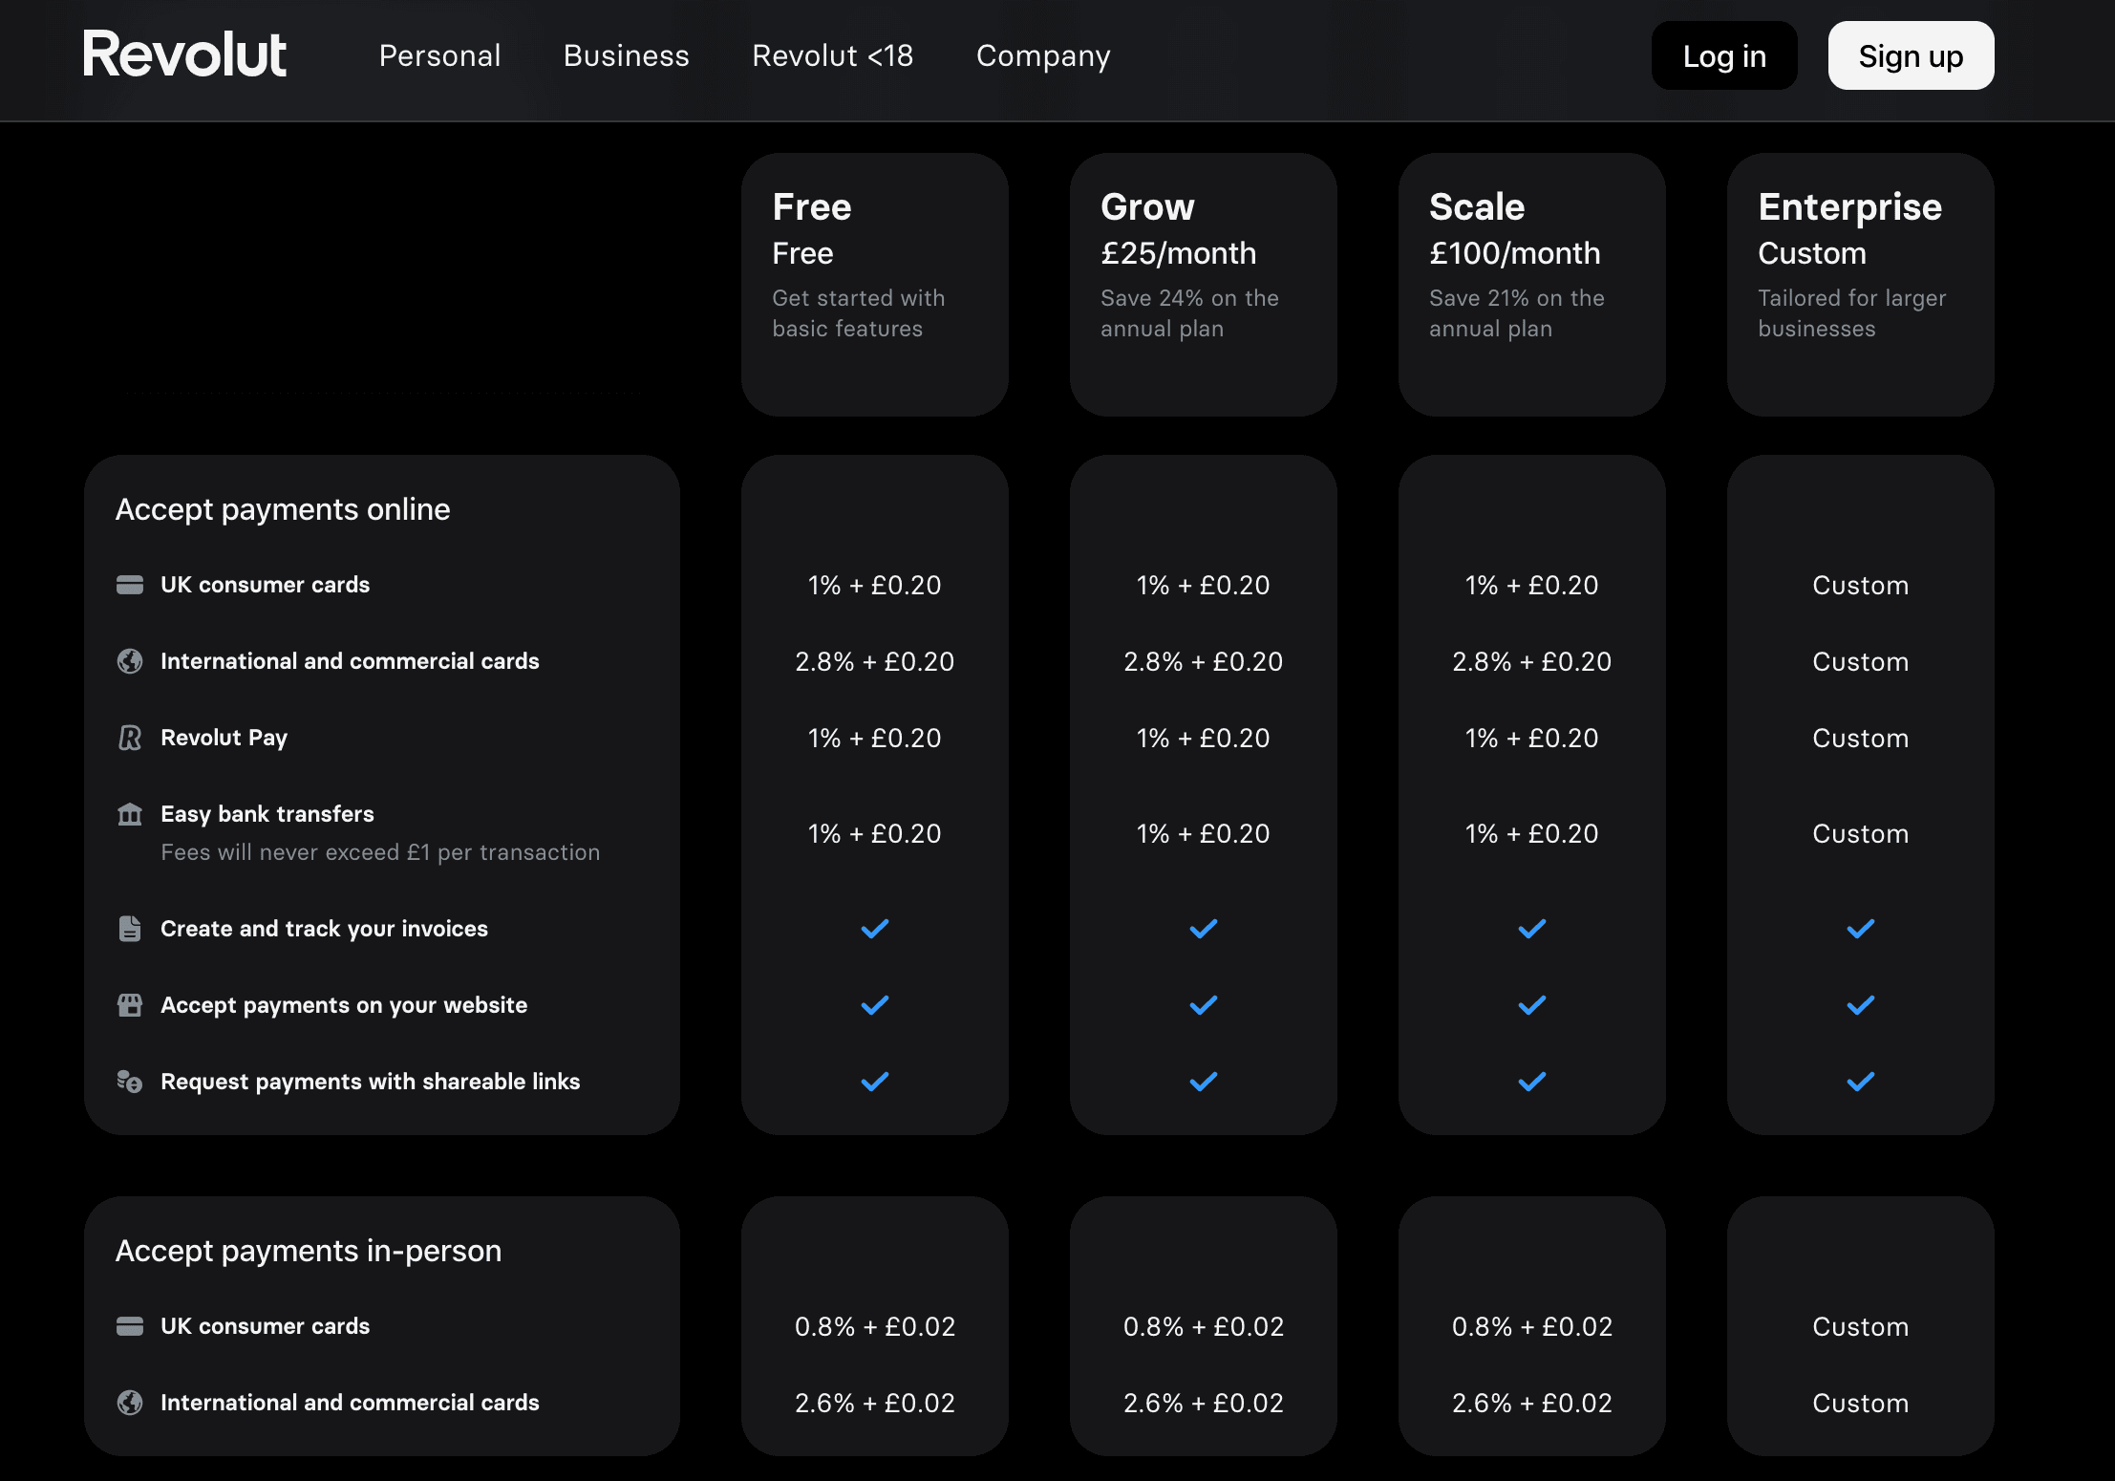Click the Sign up button
Viewport: 2115px width, 1481px height.
(1911, 55)
